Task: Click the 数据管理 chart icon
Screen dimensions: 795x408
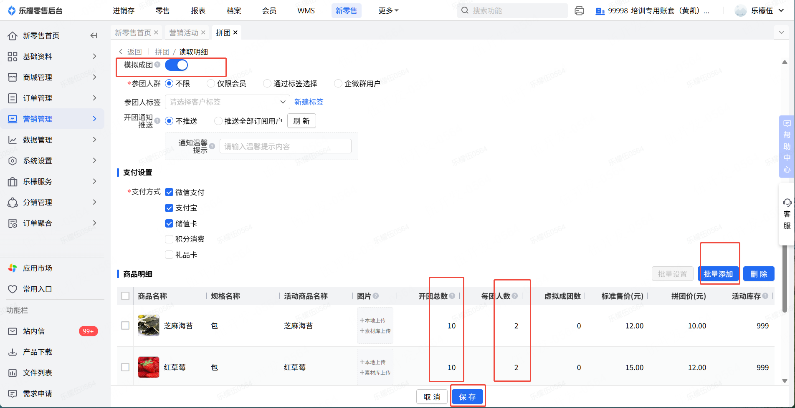Action: tap(13, 140)
